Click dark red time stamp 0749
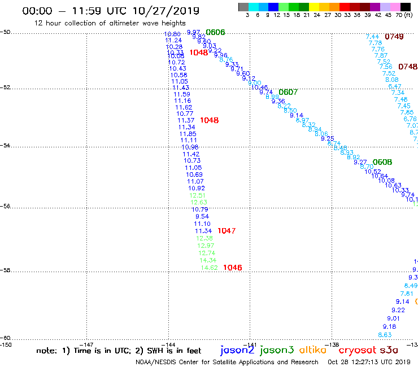 pyautogui.click(x=394, y=37)
